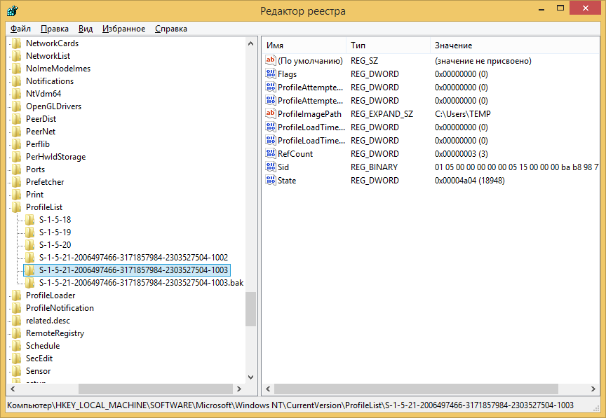Click the Тип column header
The height and width of the screenshot is (418, 606).
pos(387,45)
